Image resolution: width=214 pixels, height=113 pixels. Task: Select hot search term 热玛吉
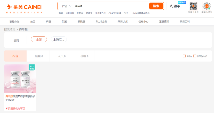[x=80, y=13]
